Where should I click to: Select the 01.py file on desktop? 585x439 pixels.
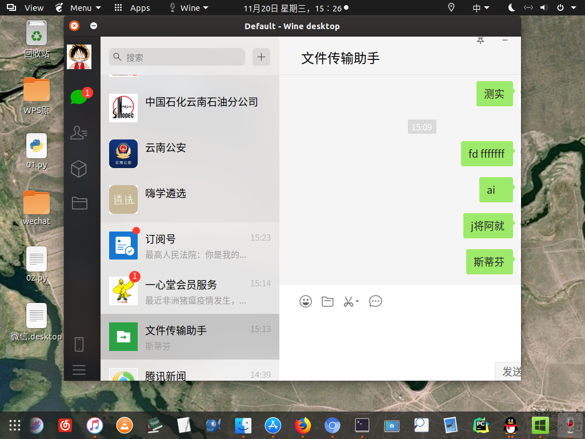click(x=37, y=151)
